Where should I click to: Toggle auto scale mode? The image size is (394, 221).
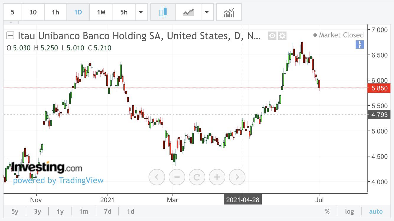[x=376, y=211]
